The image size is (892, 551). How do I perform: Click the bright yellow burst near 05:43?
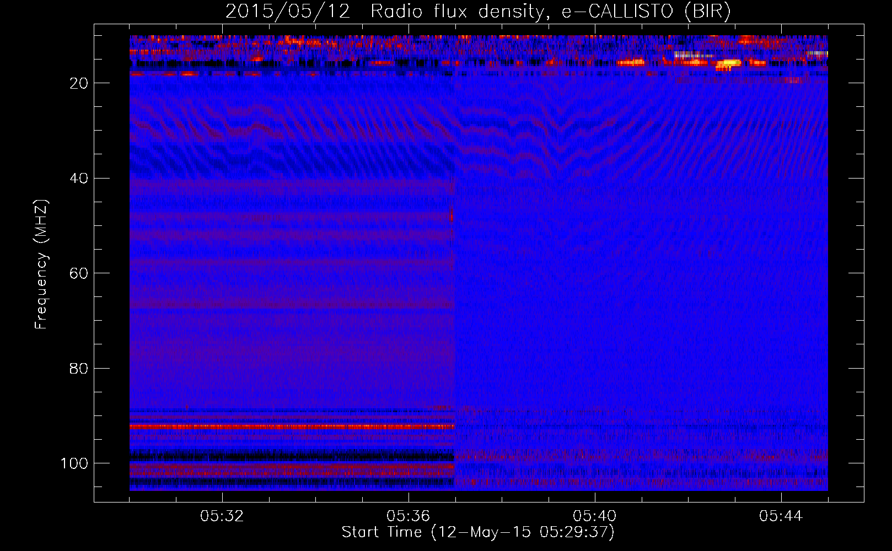(x=728, y=64)
